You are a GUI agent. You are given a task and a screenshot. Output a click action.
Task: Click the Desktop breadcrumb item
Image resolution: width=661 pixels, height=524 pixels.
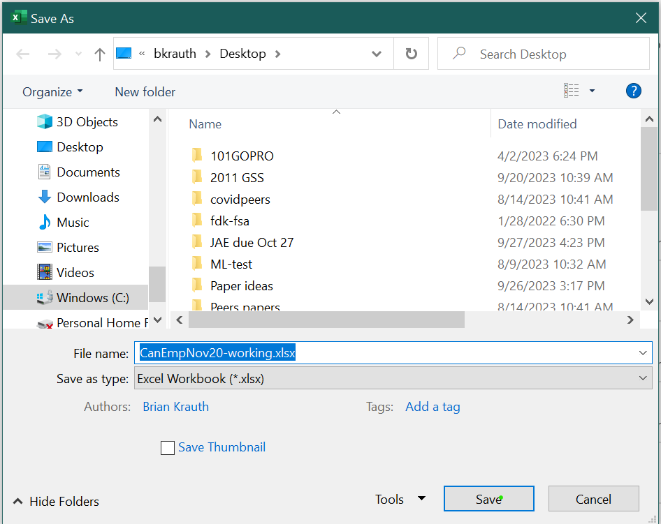(242, 53)
